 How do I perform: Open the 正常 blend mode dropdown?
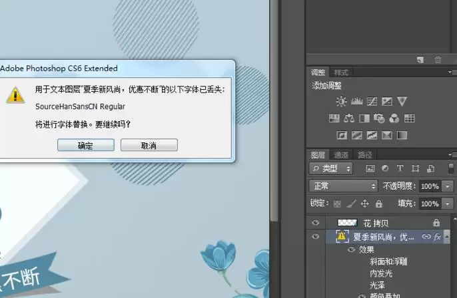[x=343, y=186]
